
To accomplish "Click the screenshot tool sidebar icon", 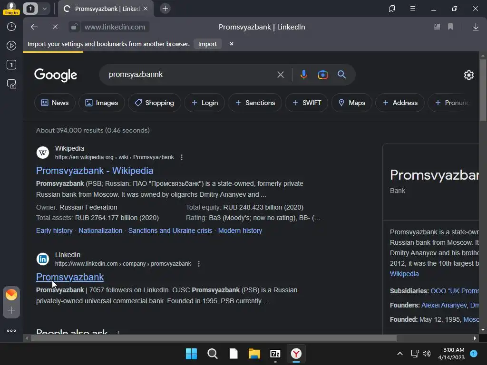I will (x=11, y=84).
